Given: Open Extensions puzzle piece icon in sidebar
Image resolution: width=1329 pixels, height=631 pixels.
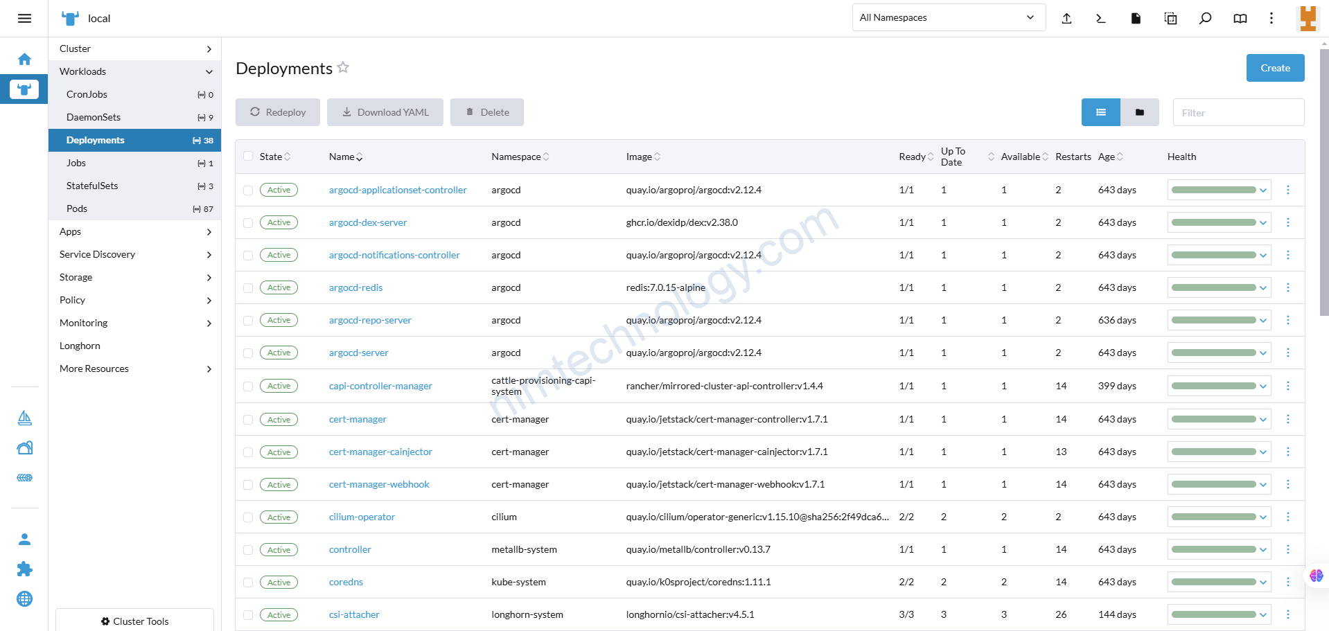Looking at the screenshot, I should click(24, 569).
